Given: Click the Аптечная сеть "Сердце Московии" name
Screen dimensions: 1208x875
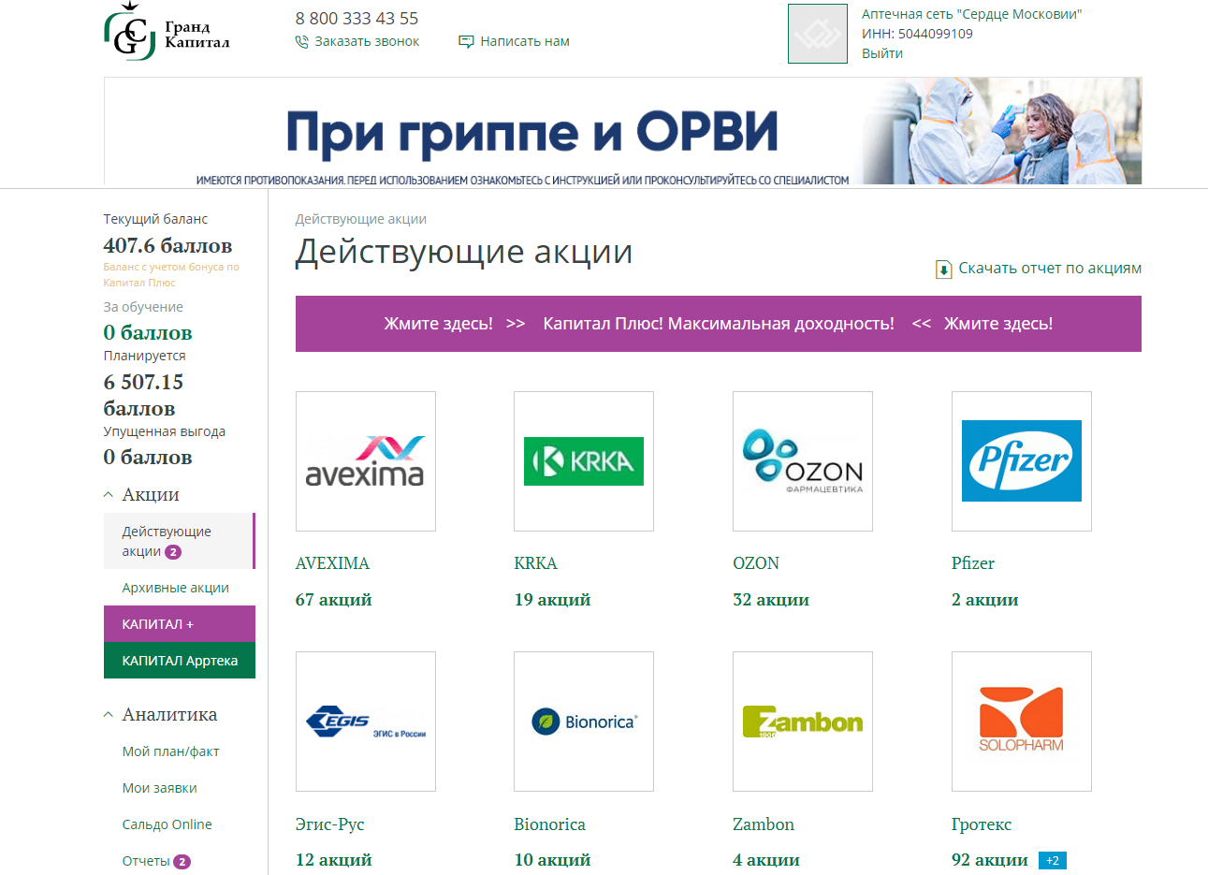Looking at the screenshot, I should (x=972, y=14).
